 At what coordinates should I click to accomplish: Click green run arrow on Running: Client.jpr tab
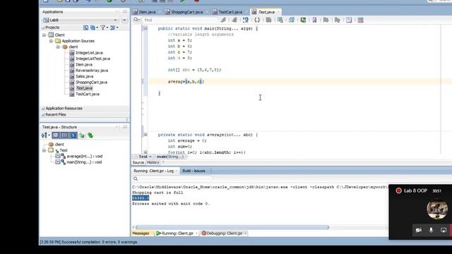[158, 234]
